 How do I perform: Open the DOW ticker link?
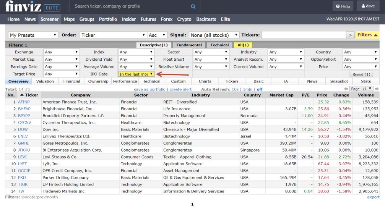point(23,129)
